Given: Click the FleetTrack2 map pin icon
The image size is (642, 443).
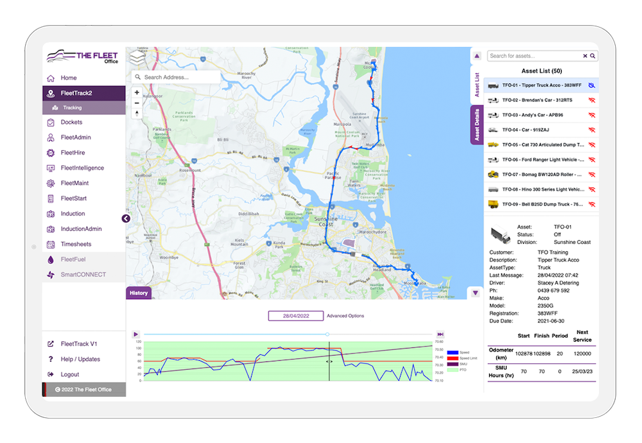Looking at the screenshot, I should tap(51, 93).
